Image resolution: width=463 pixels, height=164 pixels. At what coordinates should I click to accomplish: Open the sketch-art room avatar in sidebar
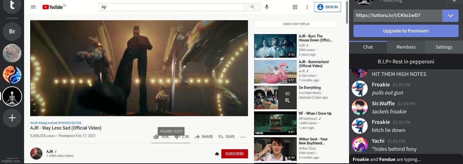(x=12, y=53)
